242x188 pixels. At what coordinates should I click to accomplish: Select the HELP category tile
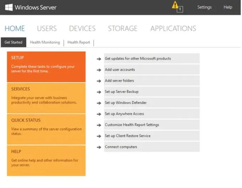(x=46, y=161)
